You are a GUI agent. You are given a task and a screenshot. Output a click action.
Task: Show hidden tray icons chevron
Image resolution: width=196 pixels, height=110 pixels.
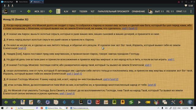[x=158, y=108]
